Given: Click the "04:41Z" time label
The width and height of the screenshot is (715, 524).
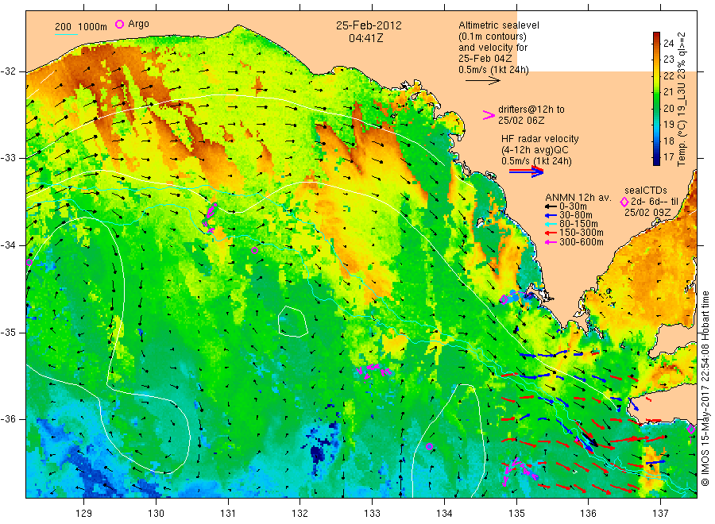Looking at the screenshot, I should [x=365, y=38].
